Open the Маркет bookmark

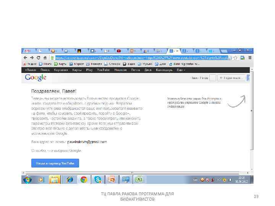(77, 64)
